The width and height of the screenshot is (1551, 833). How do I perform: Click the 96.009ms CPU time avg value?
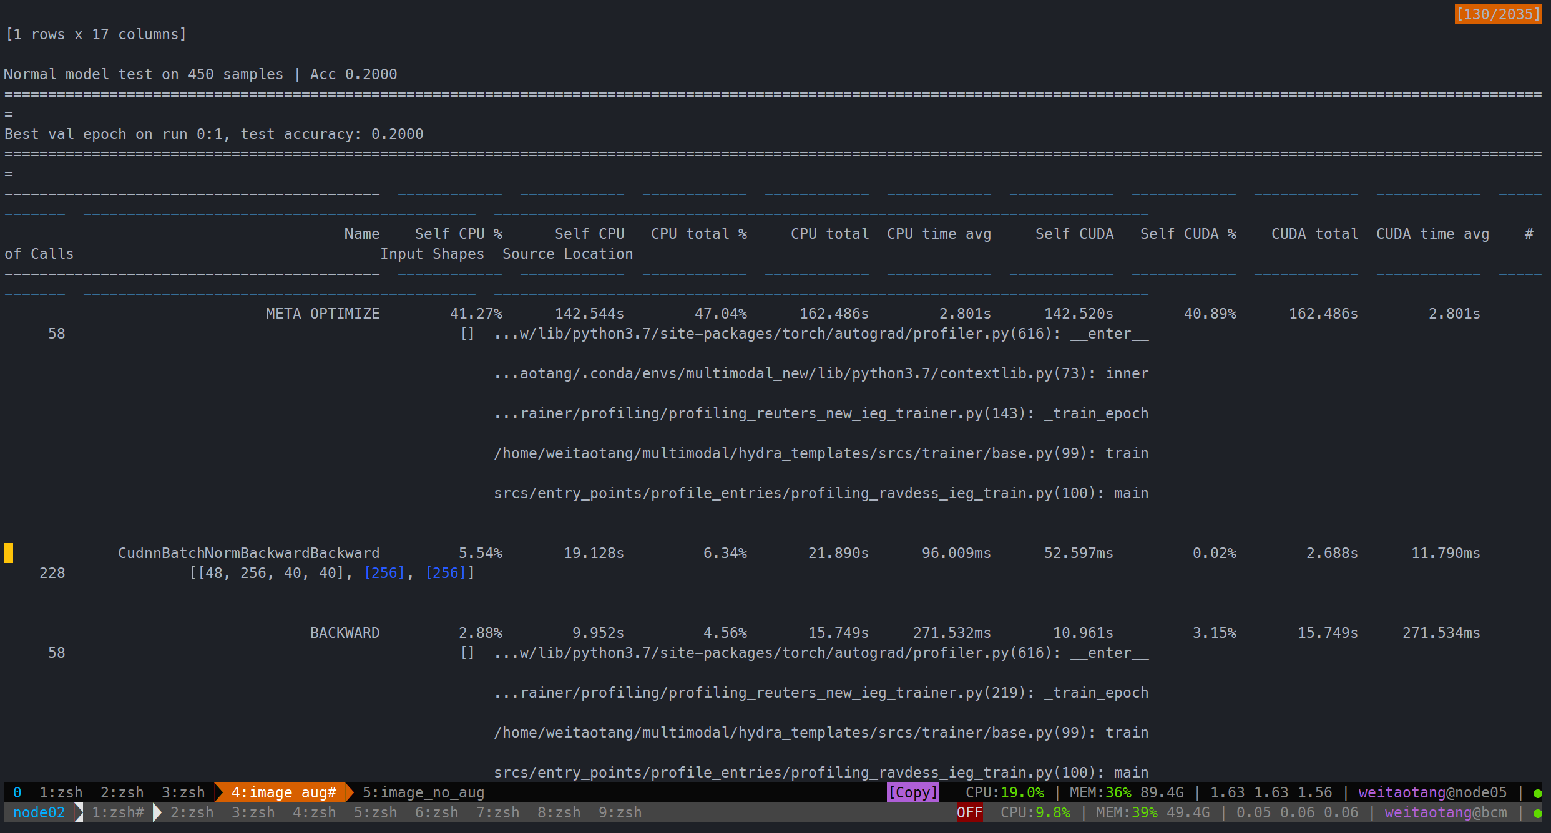click(x=957, y=553)
